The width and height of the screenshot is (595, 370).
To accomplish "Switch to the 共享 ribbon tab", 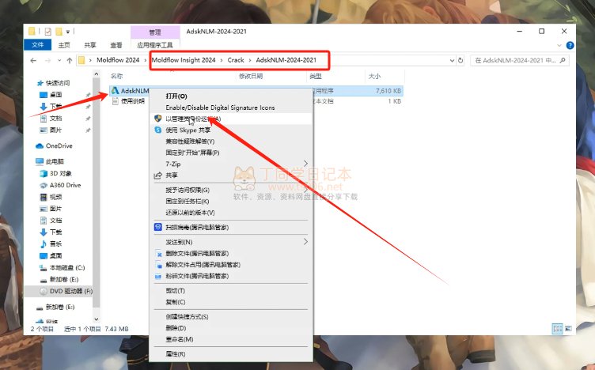I will coord(90,45).
